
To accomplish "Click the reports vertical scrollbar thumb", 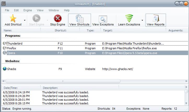I will tap(186, 91).
